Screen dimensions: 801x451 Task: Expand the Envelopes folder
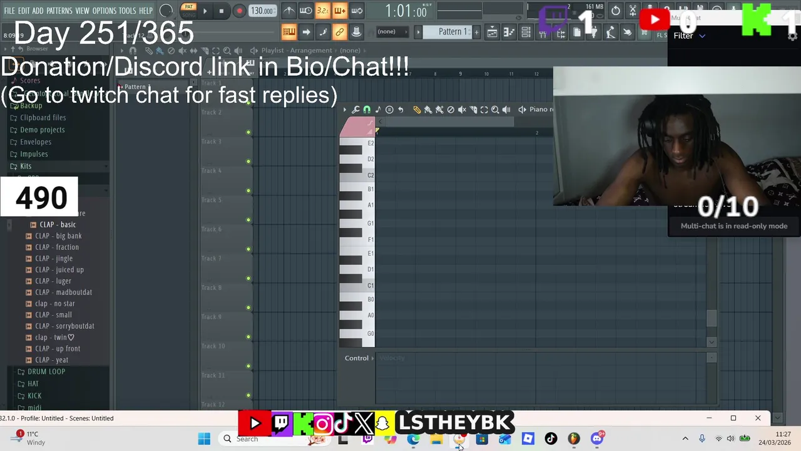click(x=36, y=142)
